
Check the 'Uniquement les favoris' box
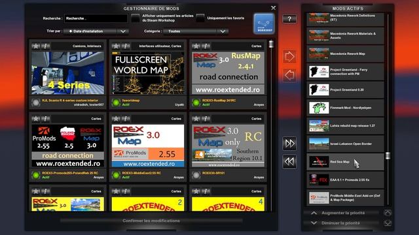tap(200, 18)
